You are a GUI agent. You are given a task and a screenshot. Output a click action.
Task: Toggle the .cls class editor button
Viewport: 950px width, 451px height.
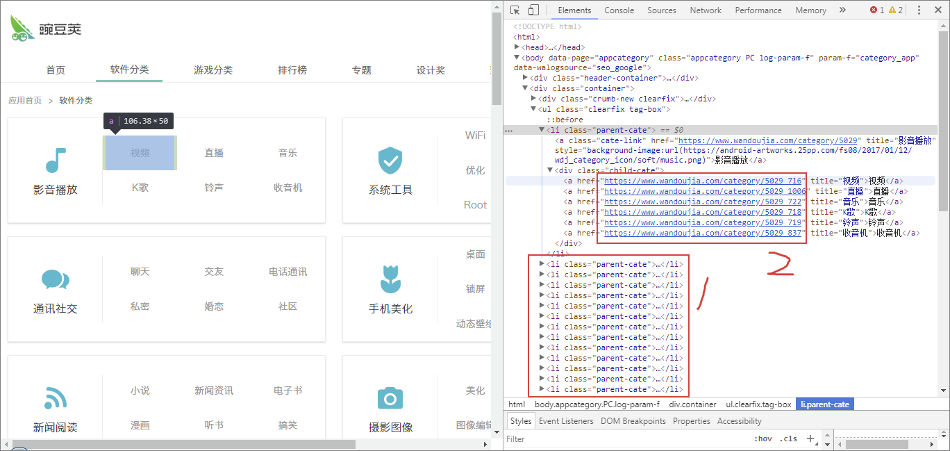coord(788,439)
